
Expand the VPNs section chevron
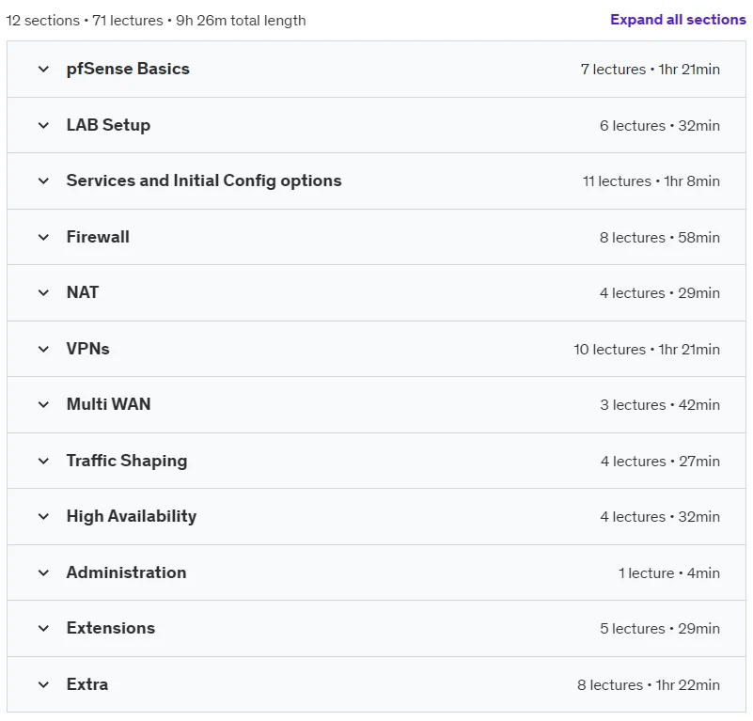tap(43, 349)
